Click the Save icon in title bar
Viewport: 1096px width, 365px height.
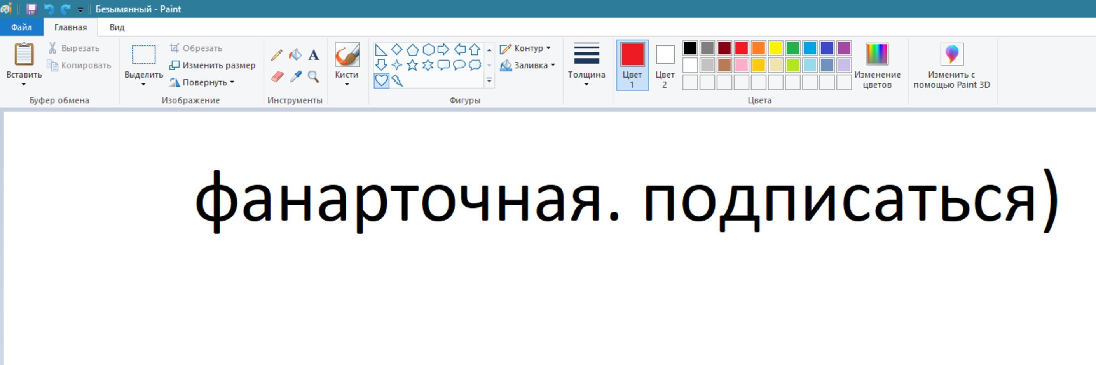pyautogui.click(x=31, y=9)
